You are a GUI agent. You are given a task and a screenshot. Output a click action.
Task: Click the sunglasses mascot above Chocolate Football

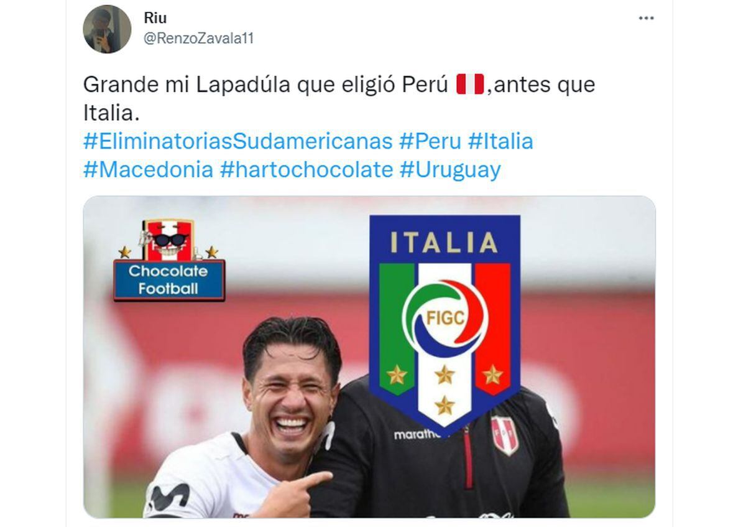(169, 240)
